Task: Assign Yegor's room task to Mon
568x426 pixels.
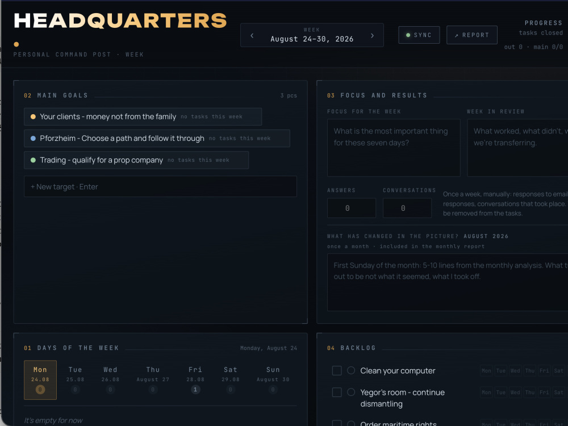Action: (487, 392)
